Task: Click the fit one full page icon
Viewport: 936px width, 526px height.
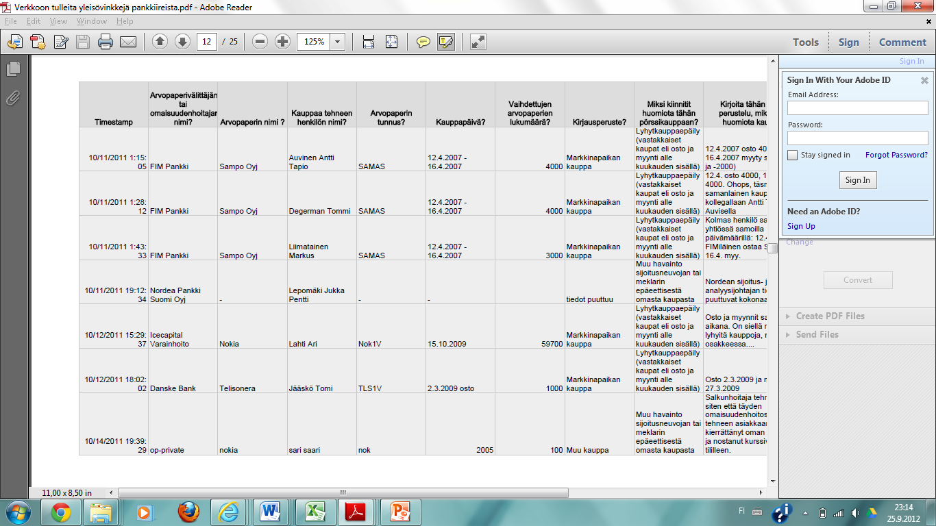Action: (391, 42)
